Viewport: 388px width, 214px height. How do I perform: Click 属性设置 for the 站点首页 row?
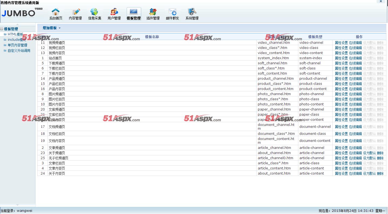click(x=341, y=58)
